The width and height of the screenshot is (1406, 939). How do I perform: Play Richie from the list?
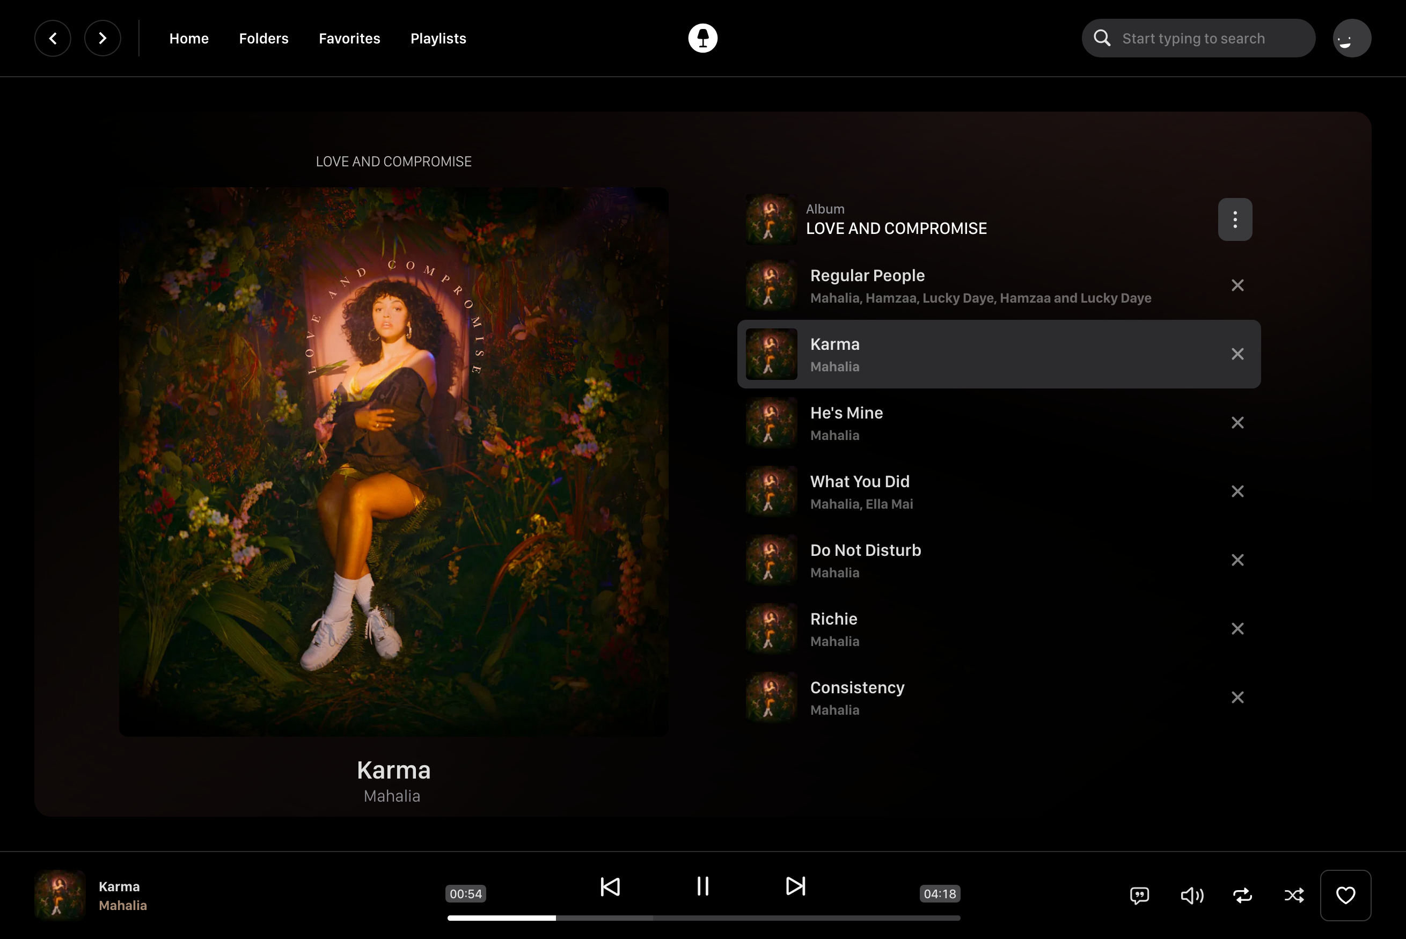[999, 629]
